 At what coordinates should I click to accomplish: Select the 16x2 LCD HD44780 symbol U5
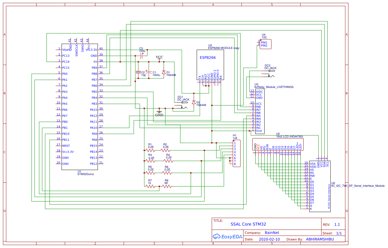coord(278,144)
